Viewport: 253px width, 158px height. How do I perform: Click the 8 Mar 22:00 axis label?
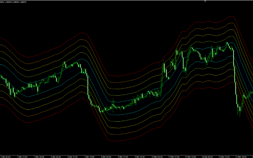[x=124, y=156]
